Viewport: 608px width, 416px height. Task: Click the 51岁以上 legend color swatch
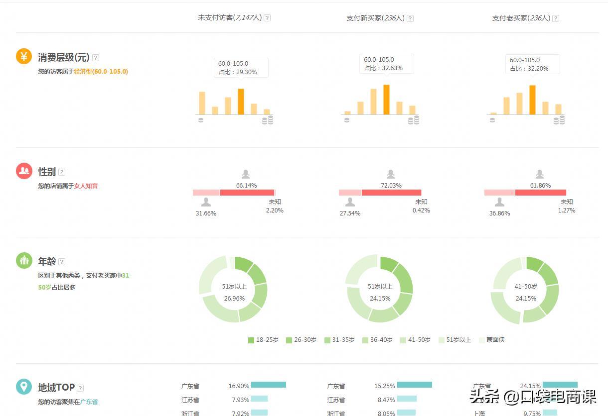442,340
